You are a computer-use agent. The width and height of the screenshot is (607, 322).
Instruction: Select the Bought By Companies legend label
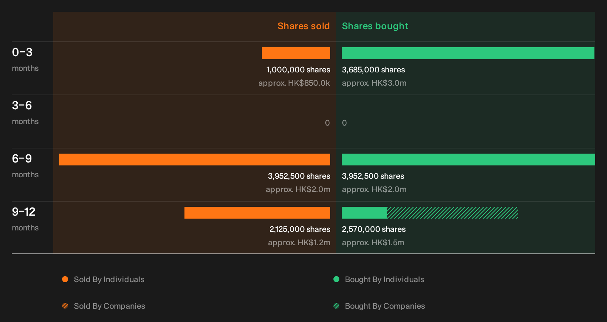coord(385,306)
